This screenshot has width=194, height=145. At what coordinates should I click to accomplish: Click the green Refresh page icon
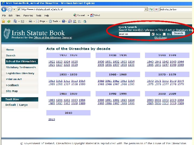[x=151, y=9]
